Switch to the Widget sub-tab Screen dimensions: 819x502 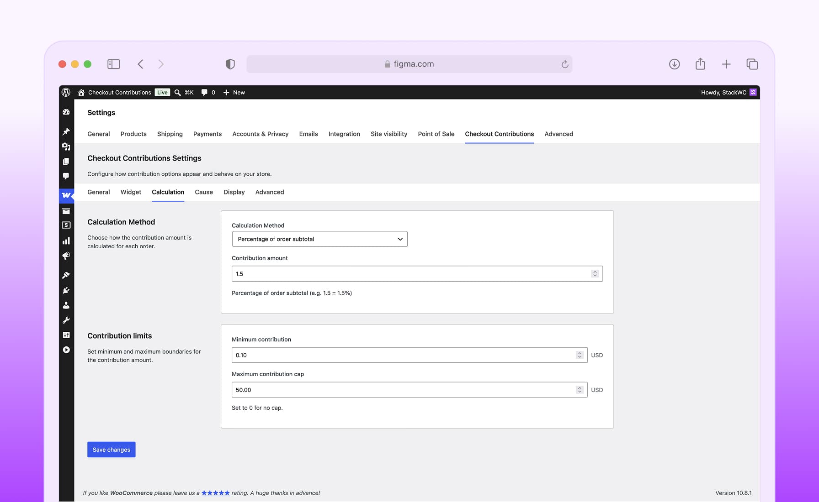131,192
